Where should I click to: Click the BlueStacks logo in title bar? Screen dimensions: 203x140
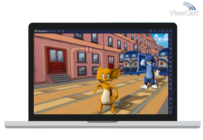(36, 31)
